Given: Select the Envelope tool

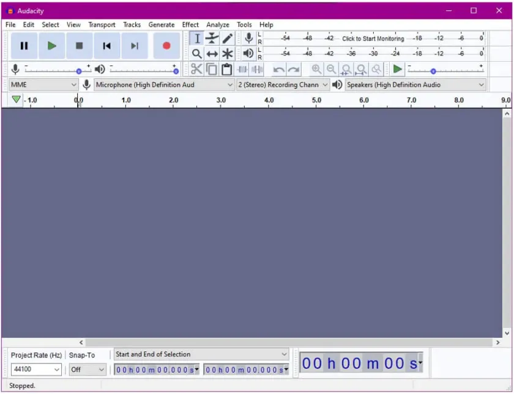Looking at the screenshot, I should (x=212, y=38).
